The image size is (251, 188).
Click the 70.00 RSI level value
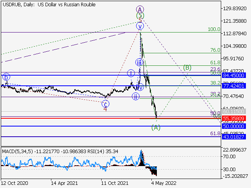pos(229,157)
